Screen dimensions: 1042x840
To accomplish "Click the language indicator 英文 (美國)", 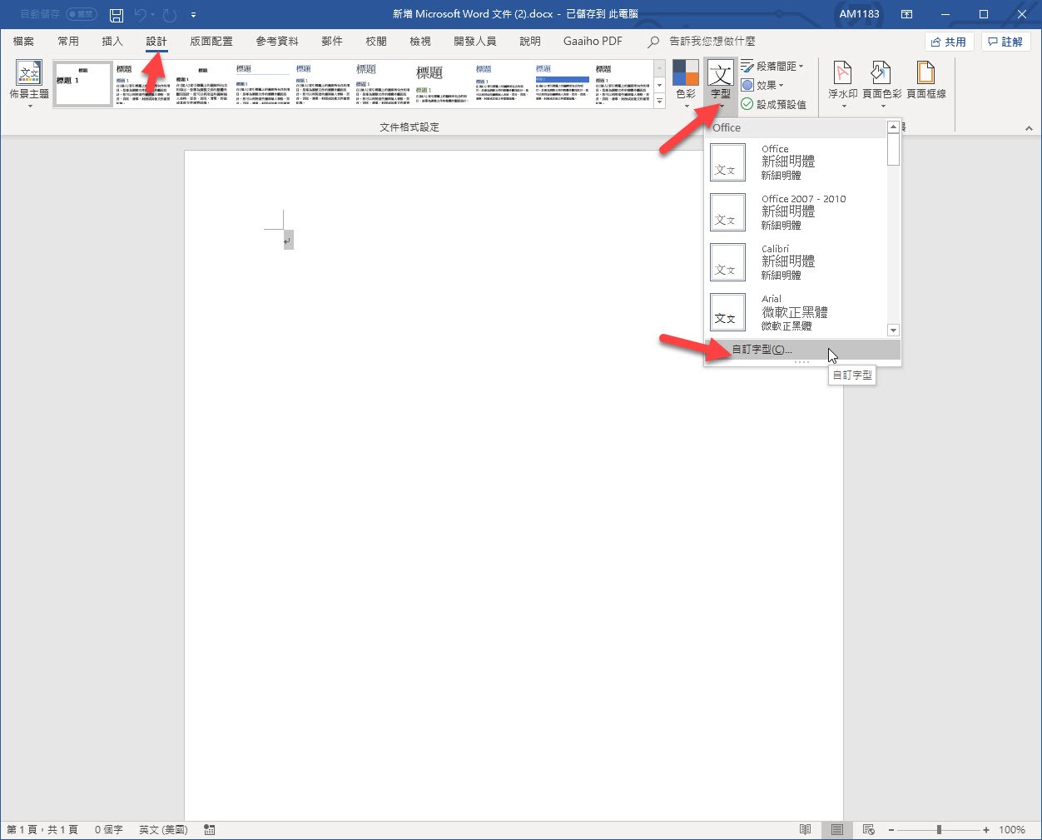I will click(x=163, y=830).
